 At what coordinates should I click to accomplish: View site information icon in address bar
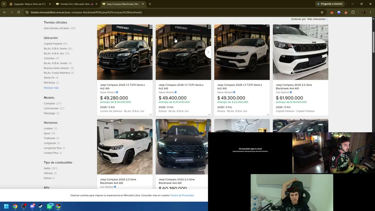click(x=27, y=12)
